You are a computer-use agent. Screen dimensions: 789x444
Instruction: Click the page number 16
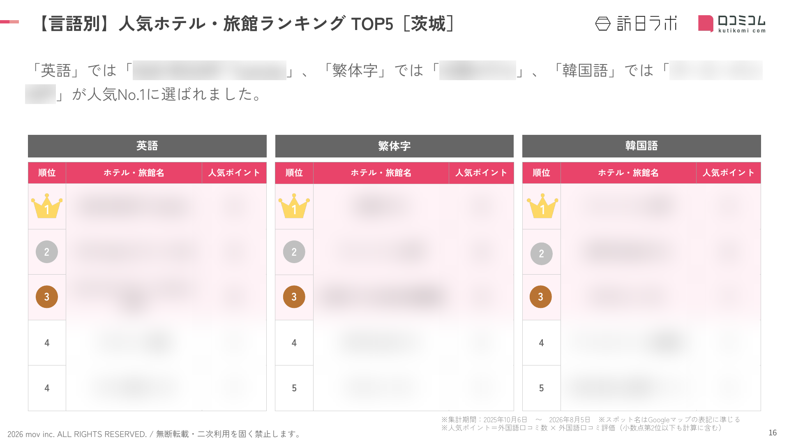pyautogui.click(x=773, y=432)
